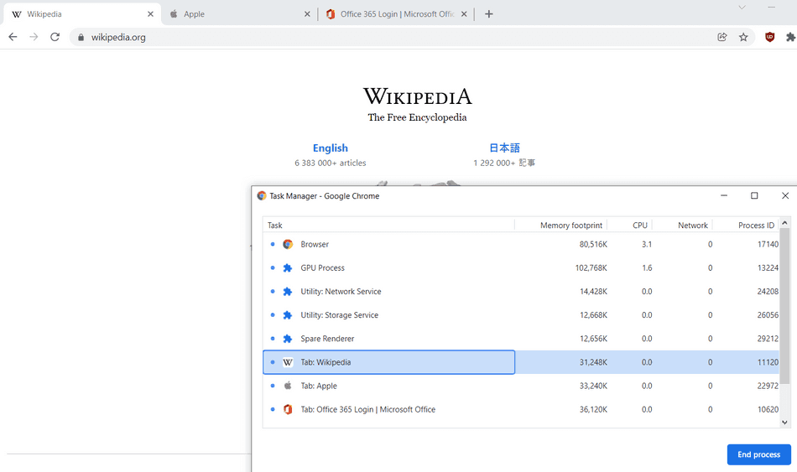Viewport: 797px width, 472px height.
Task: Click memory value 102,768K
Action: (x=591, y=267)
